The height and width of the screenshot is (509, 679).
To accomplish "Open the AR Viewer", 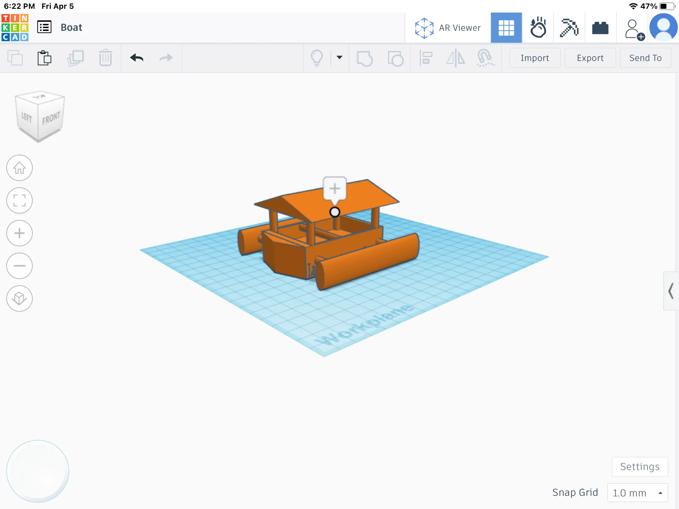I will click(448, 28).
